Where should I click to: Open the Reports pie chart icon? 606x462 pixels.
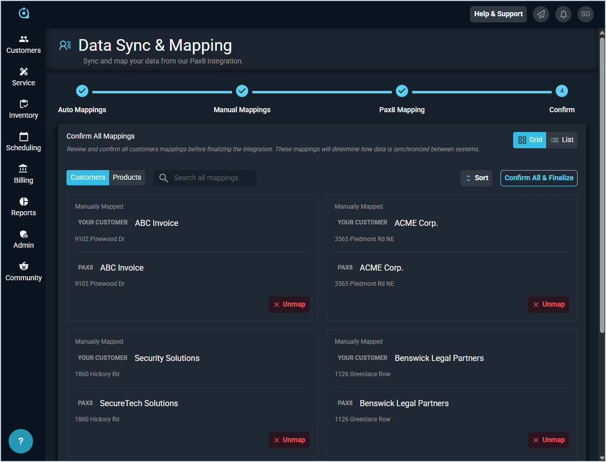tap(23, 202)
